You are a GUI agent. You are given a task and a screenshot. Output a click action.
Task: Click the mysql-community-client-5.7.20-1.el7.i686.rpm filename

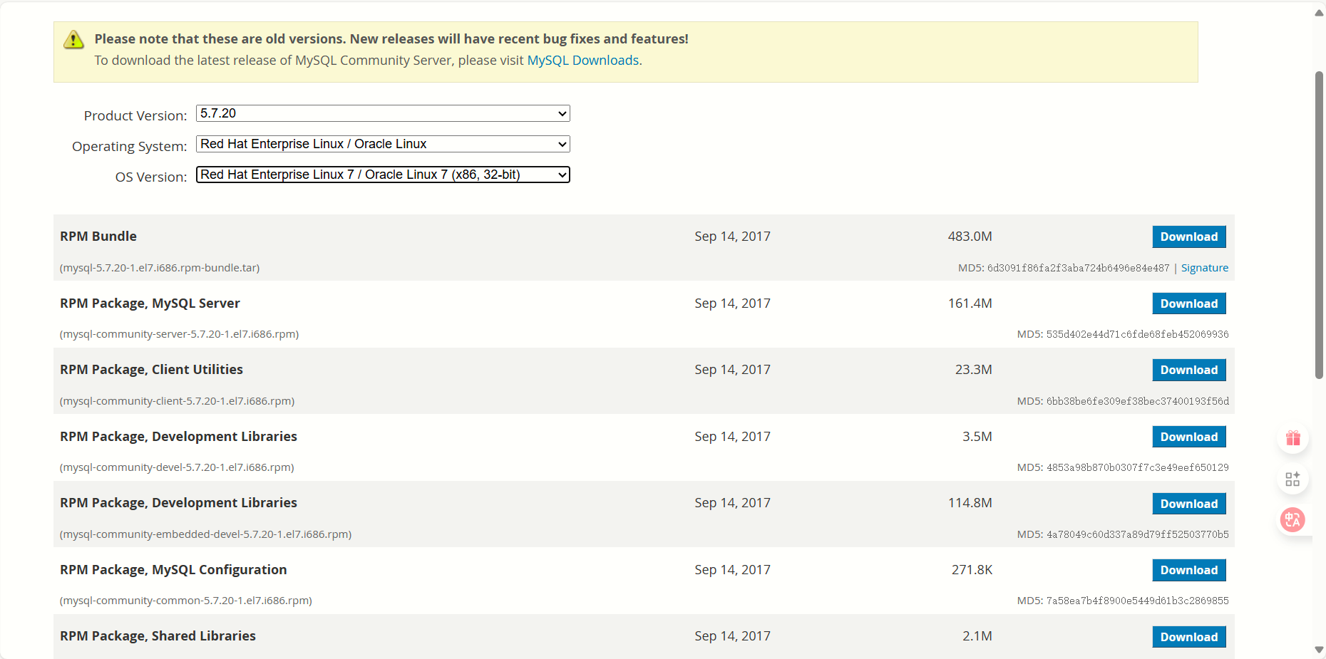tap(177, 401)
